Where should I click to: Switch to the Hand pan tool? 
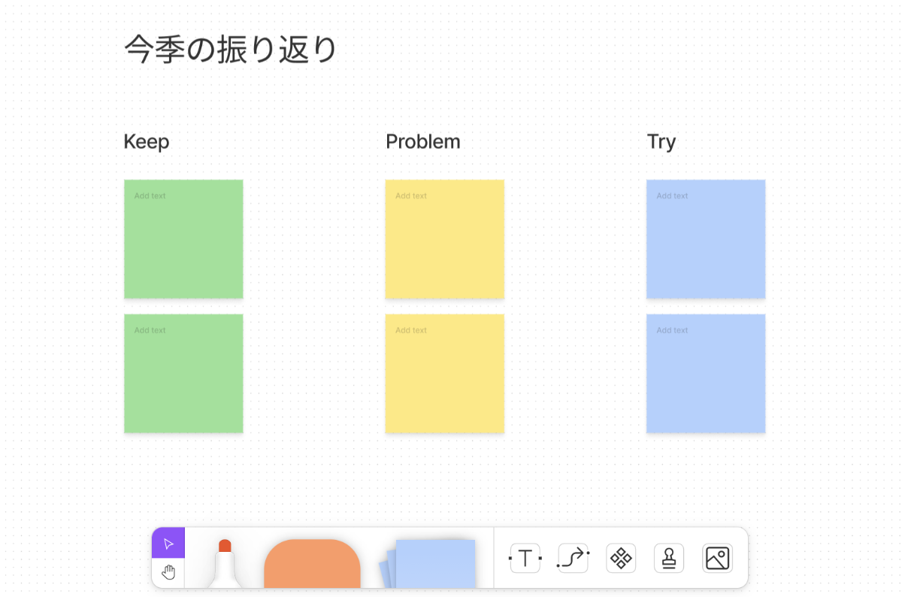(168, 573)
